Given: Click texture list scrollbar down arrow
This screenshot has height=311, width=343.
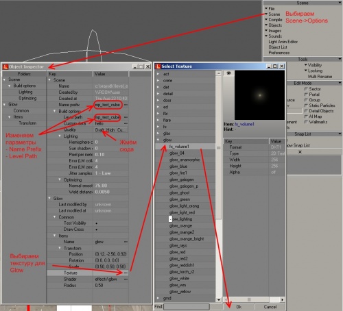Looking at the screenshot, I should 219,299.
